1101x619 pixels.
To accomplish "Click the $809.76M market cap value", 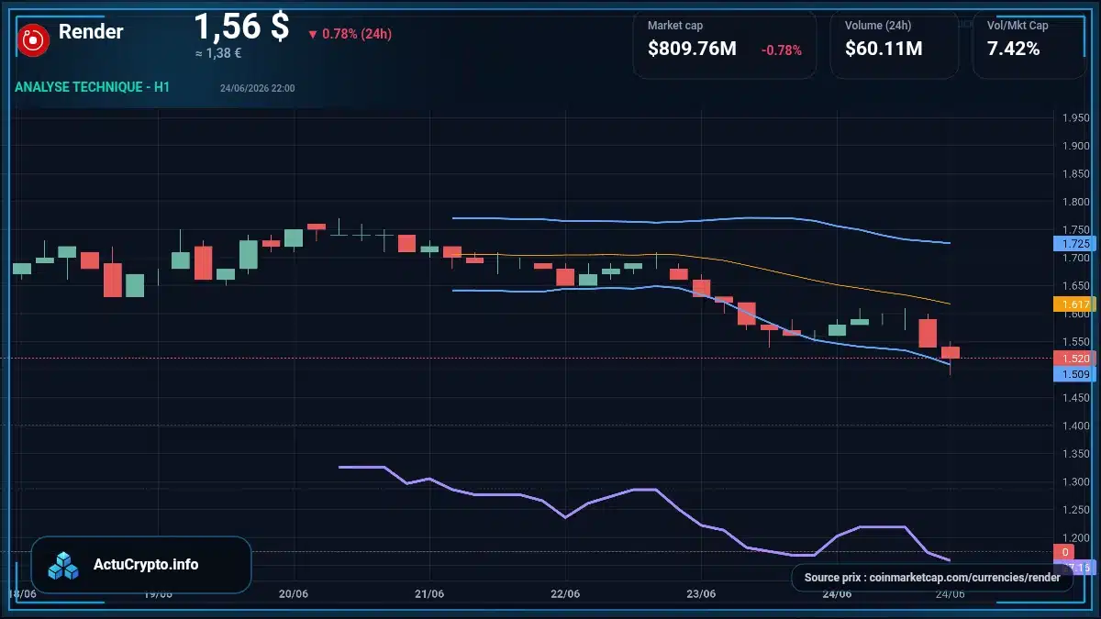I will 692,50.
